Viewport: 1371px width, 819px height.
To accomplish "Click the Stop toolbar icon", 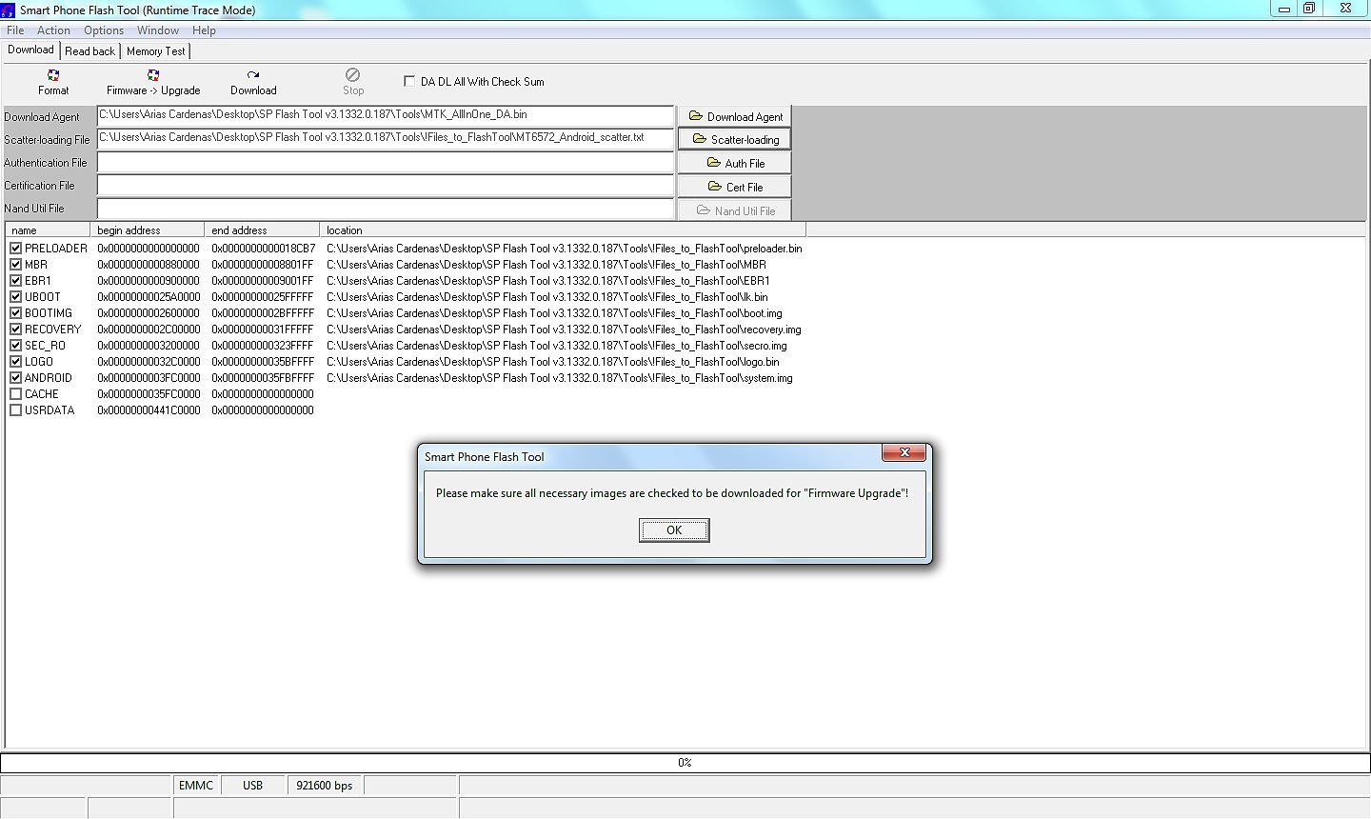I will (352, 74).
